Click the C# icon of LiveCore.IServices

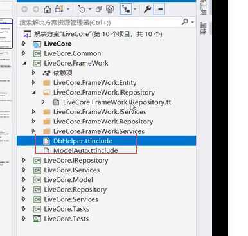pos(37,170)
